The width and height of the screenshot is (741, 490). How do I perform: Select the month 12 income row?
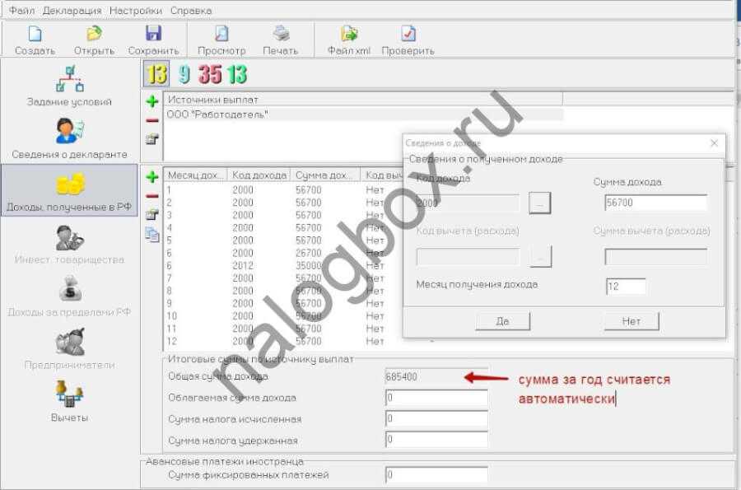pyautogui.click(x=282, y=341)
